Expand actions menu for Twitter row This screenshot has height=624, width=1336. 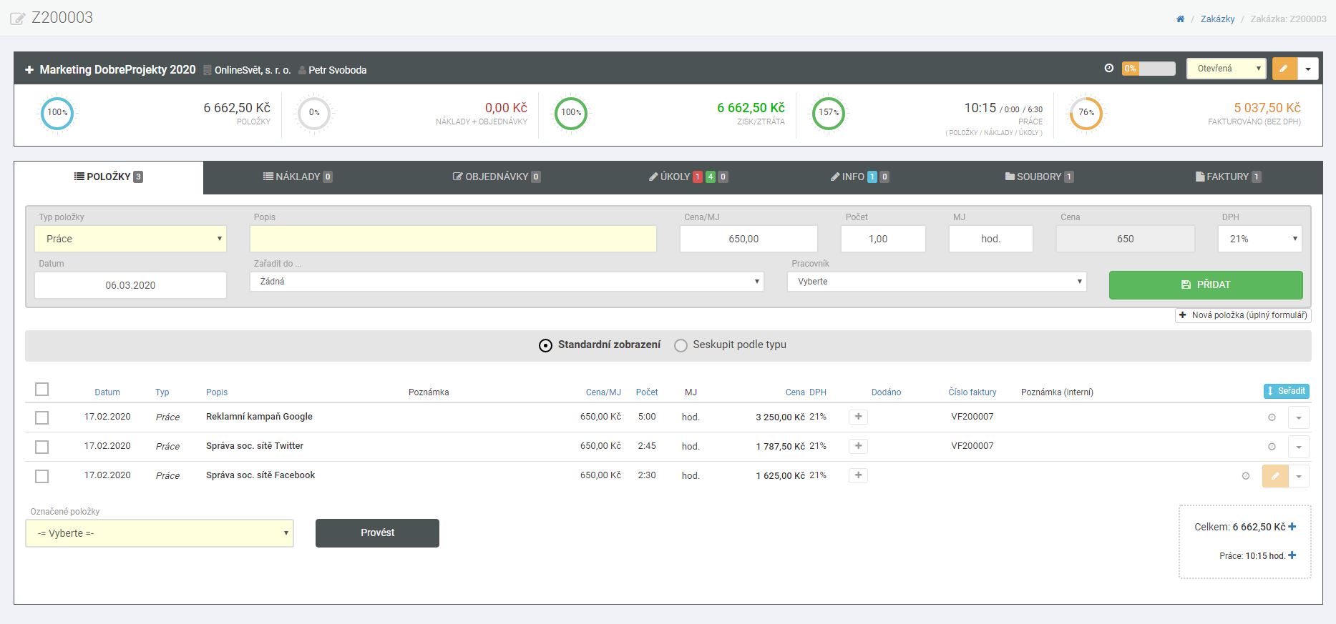pyautogui.click(x=1299, y=447)
